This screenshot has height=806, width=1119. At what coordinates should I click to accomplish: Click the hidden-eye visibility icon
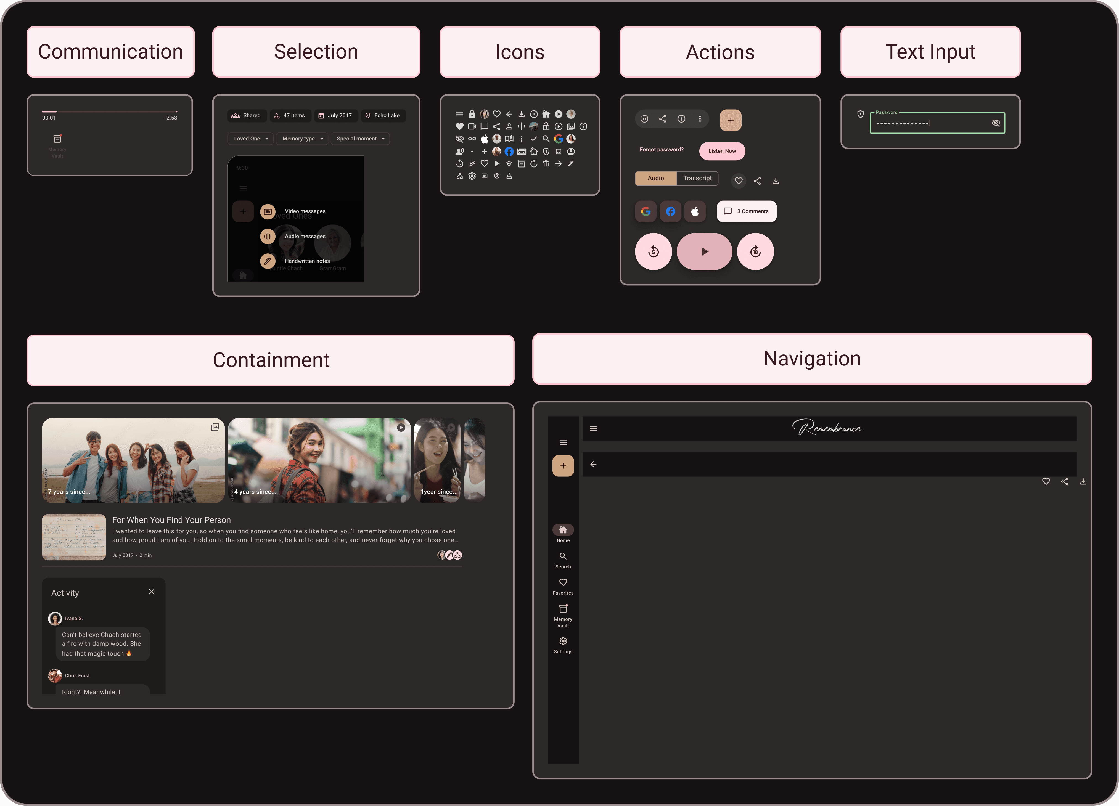point(459,139)
